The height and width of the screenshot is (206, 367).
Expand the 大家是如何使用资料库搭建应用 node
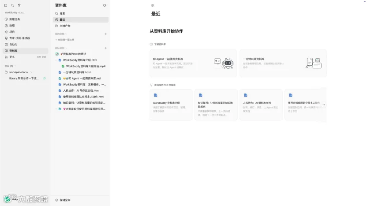point(56,109)
